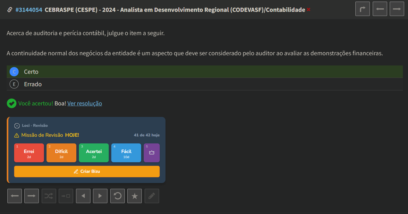Click the warning triangle beside Missão de Revisão

(x=17, y=135)
